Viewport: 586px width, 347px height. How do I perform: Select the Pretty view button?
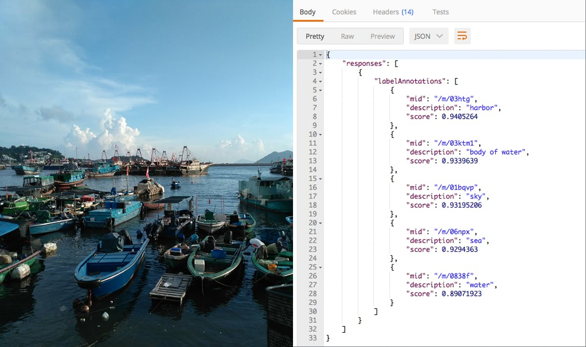click(x=315, y=36)
